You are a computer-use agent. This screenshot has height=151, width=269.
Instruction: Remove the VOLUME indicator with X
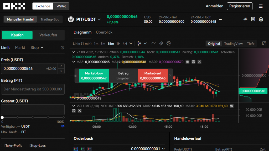(80, 111)
